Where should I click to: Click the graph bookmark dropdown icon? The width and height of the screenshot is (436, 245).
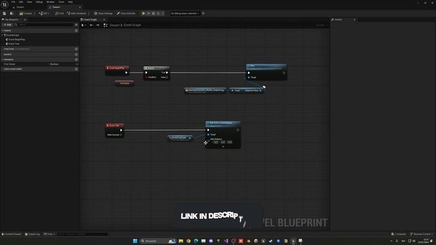(83, 25)
